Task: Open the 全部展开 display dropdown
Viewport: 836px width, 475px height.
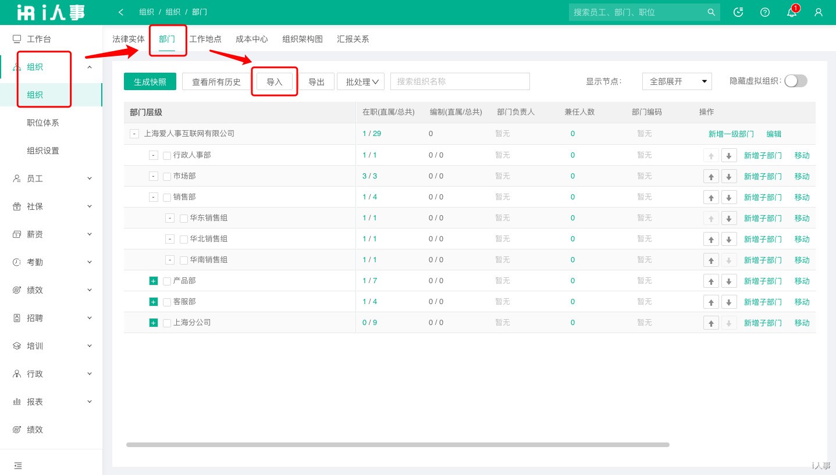Action: click(677, 81)
